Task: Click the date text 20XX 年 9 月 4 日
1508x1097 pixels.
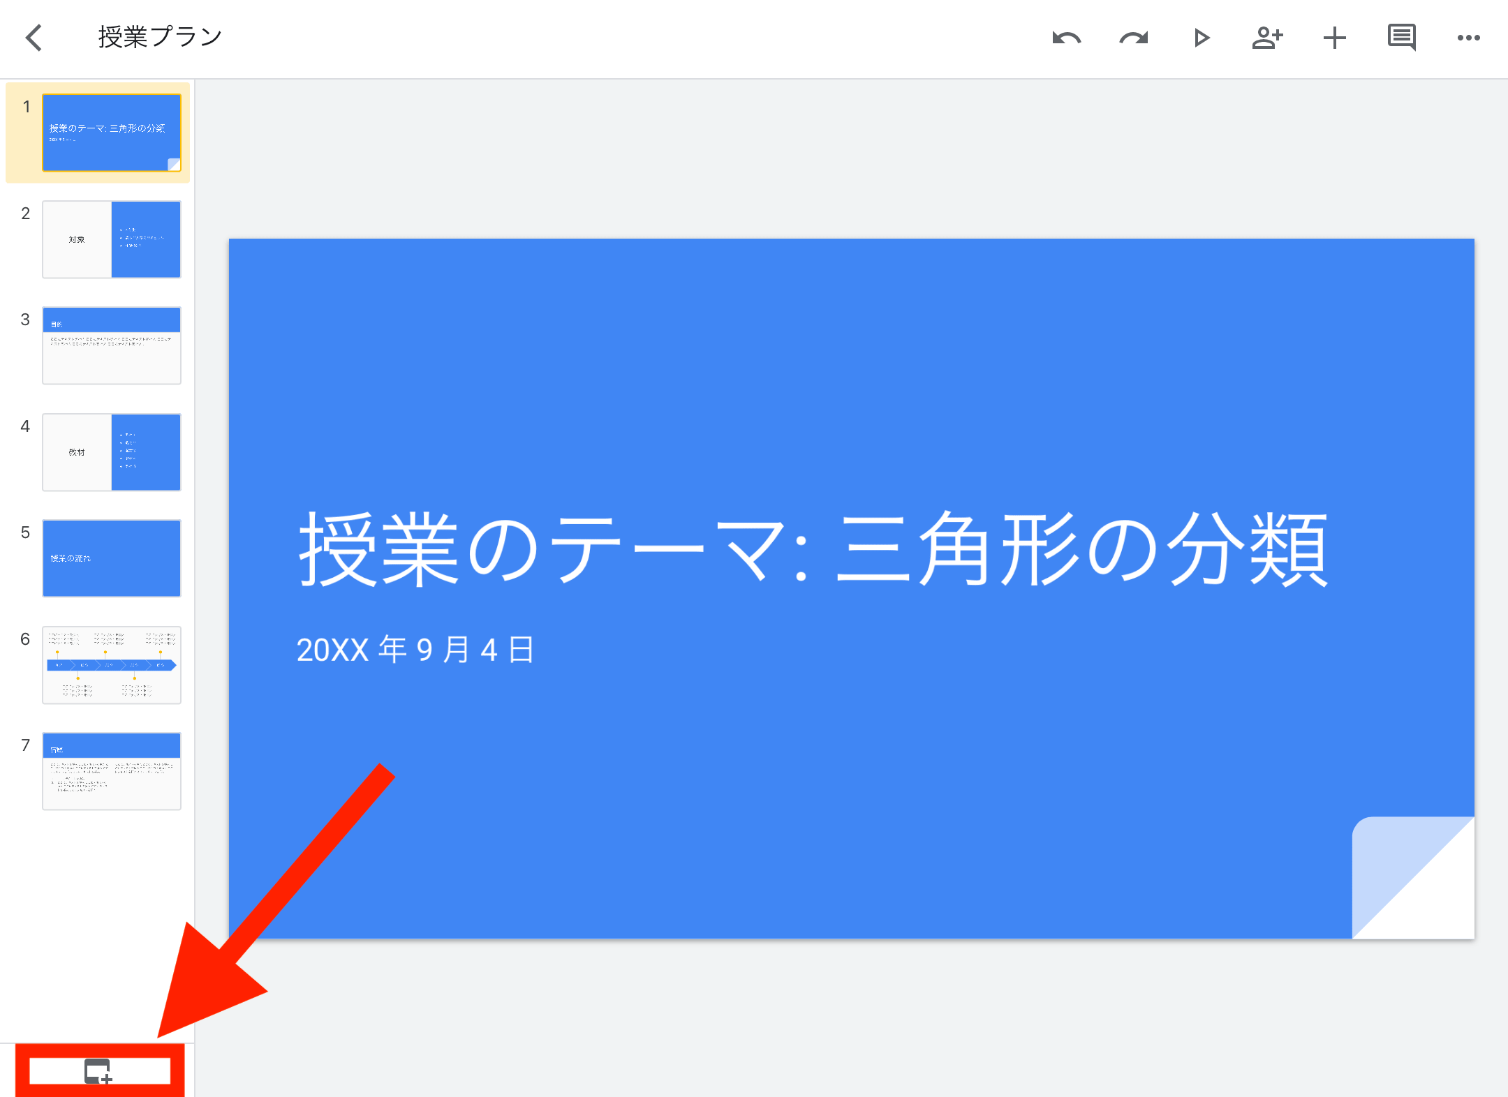Action: click(415, 648)
